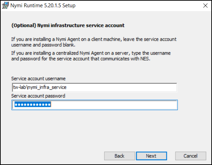
Task: Cancel the Nymi Runtime installation
Action: 190,156
